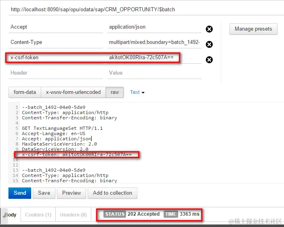284x227 pixels.
Task: Select the raw body type
Action: 115,92
